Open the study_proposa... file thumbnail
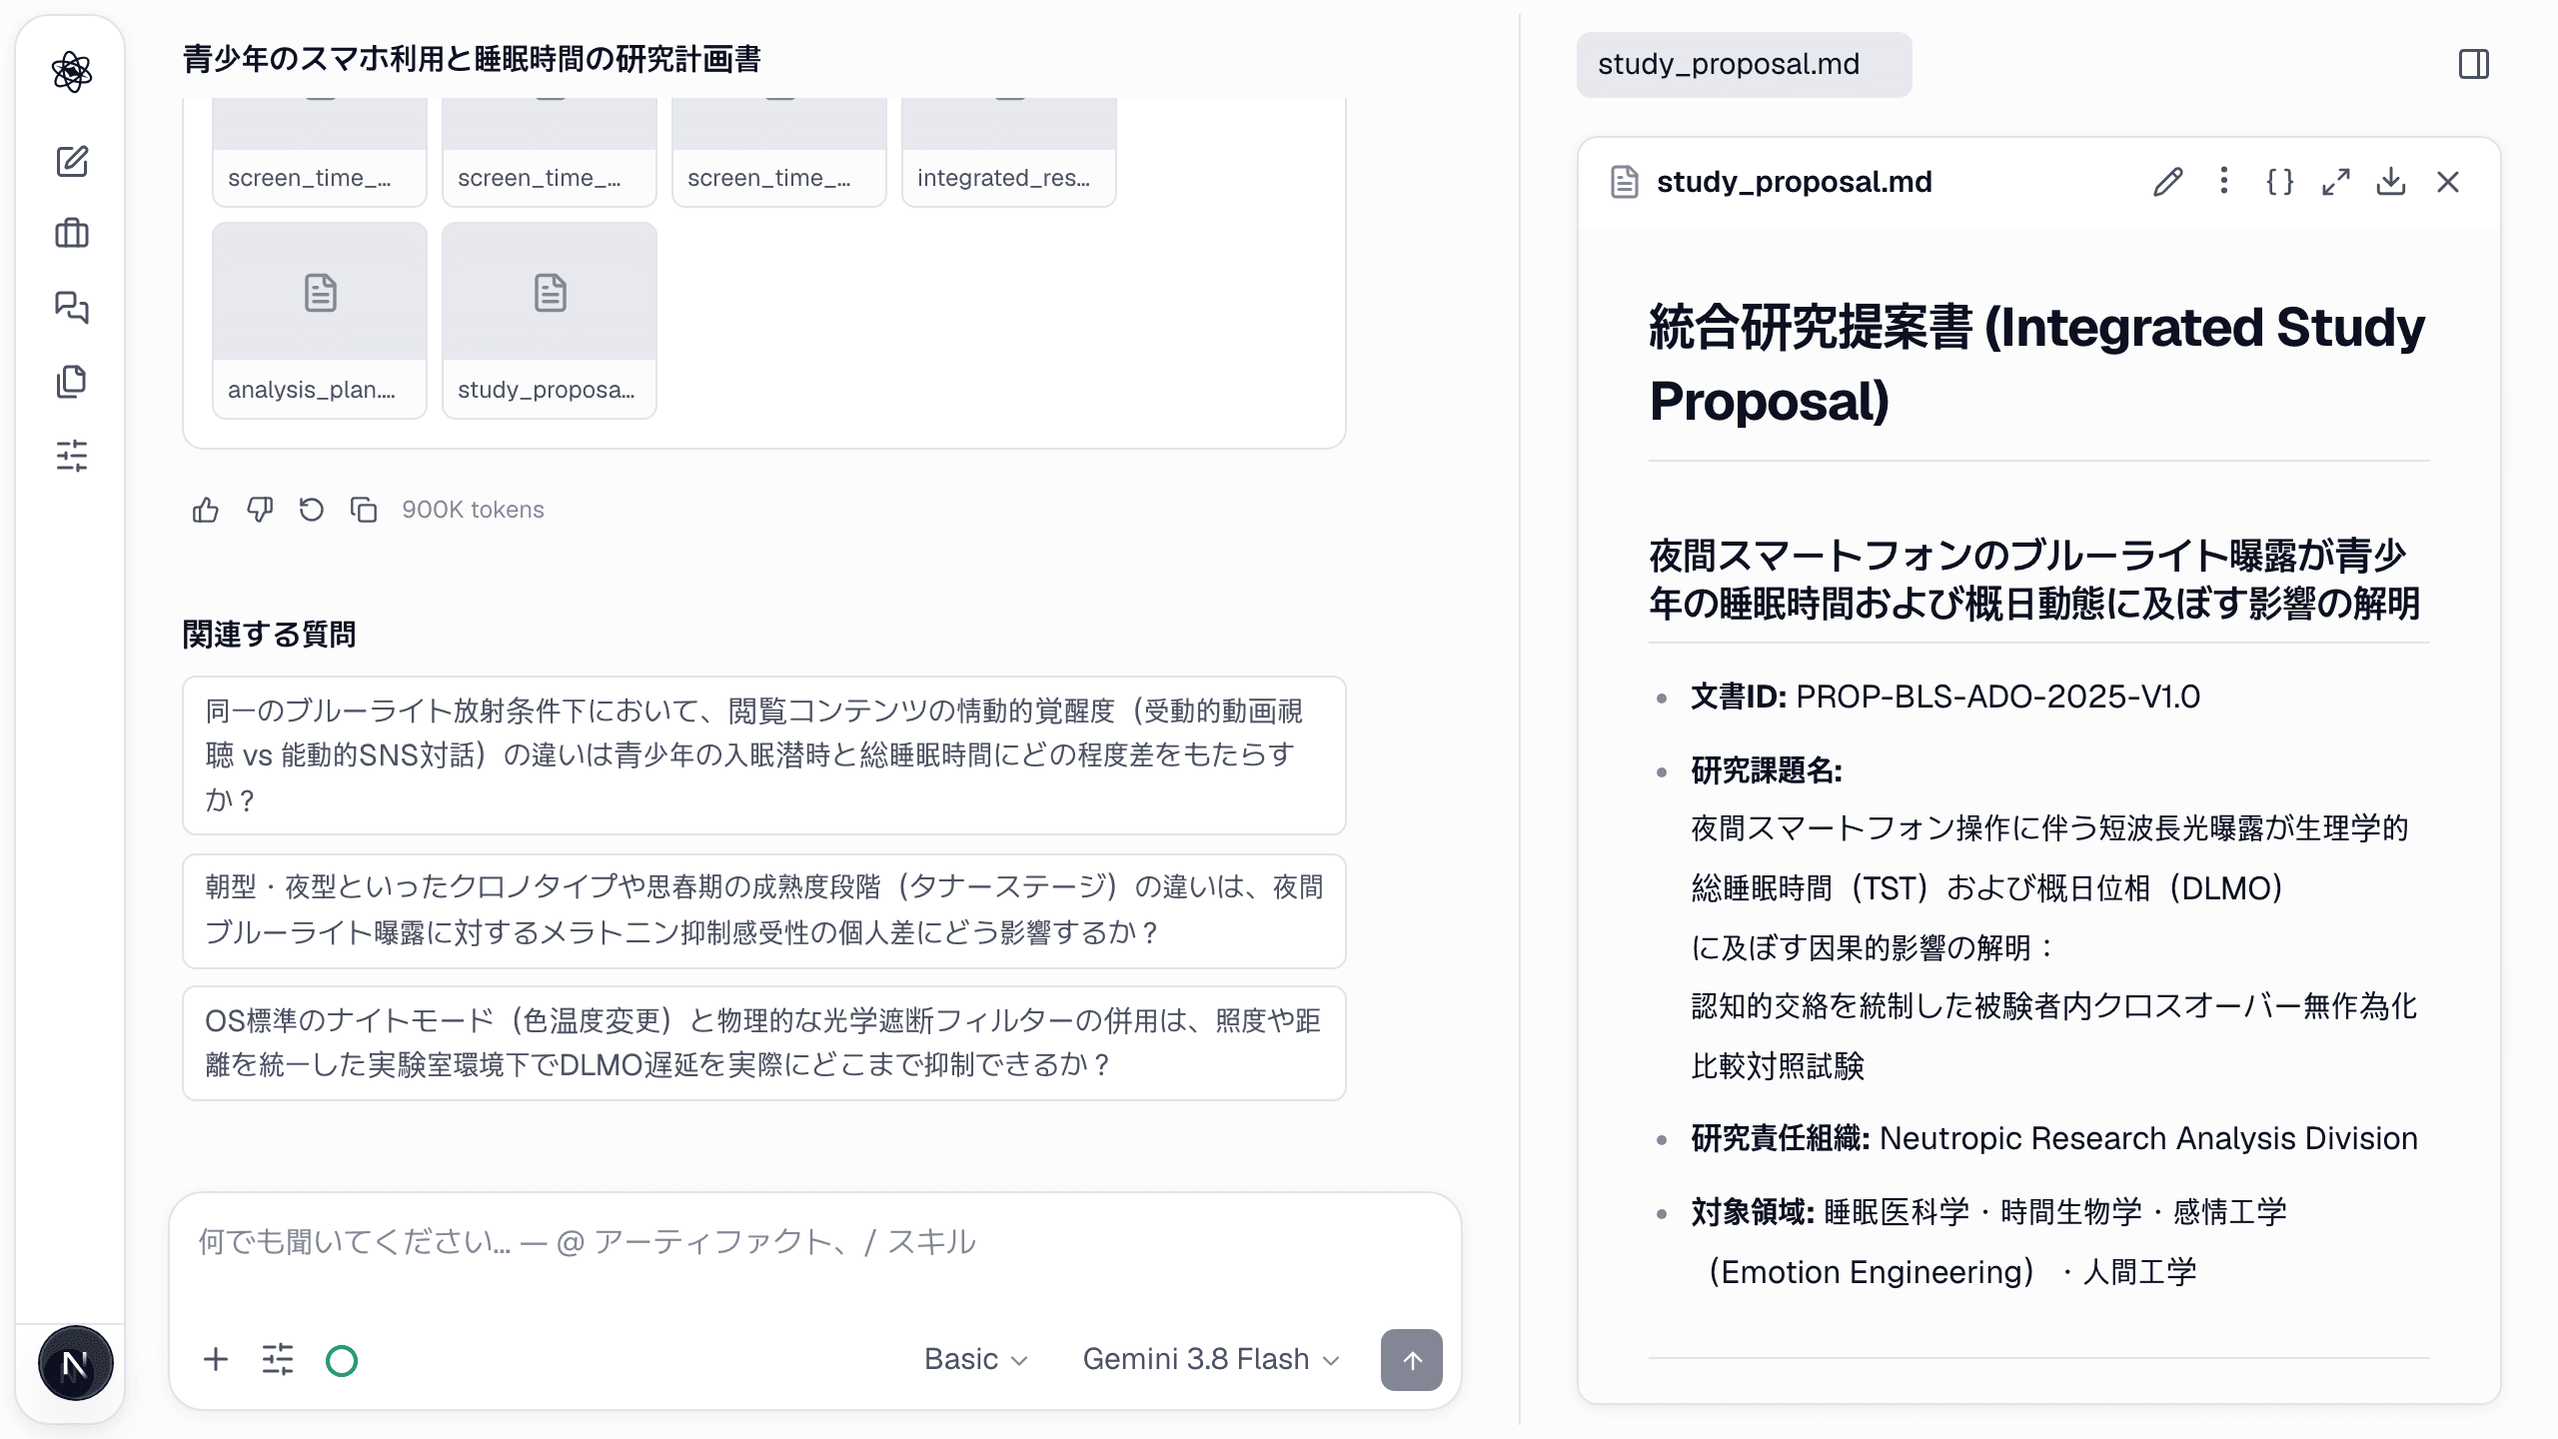This screenshot has height=1439, width=2558. pos(550,320)
